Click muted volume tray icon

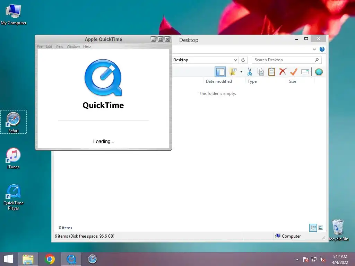[x=322, y=259]
